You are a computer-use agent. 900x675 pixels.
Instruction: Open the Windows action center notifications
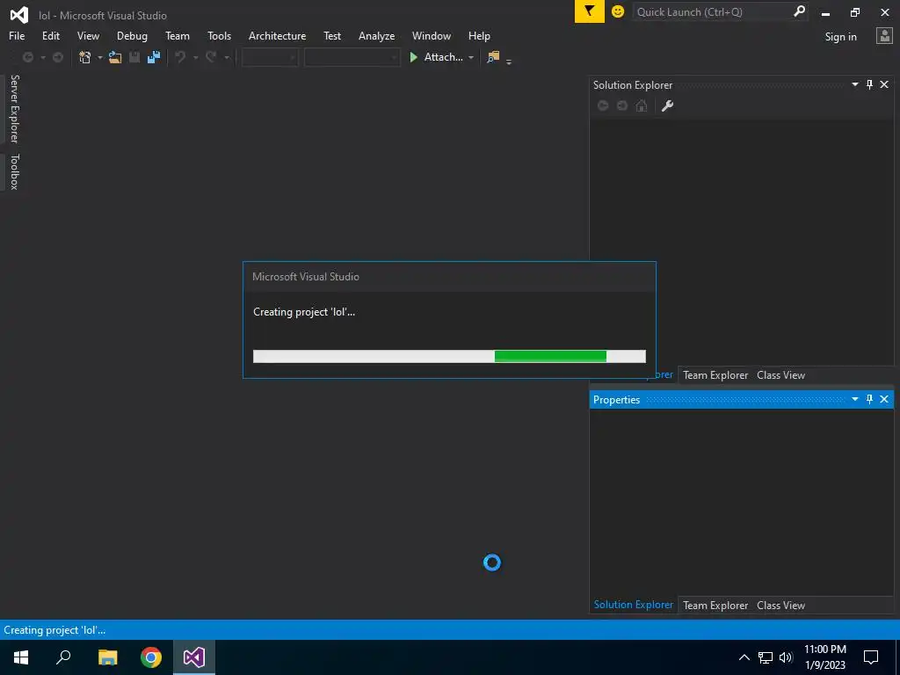click(x=871, y=657)
